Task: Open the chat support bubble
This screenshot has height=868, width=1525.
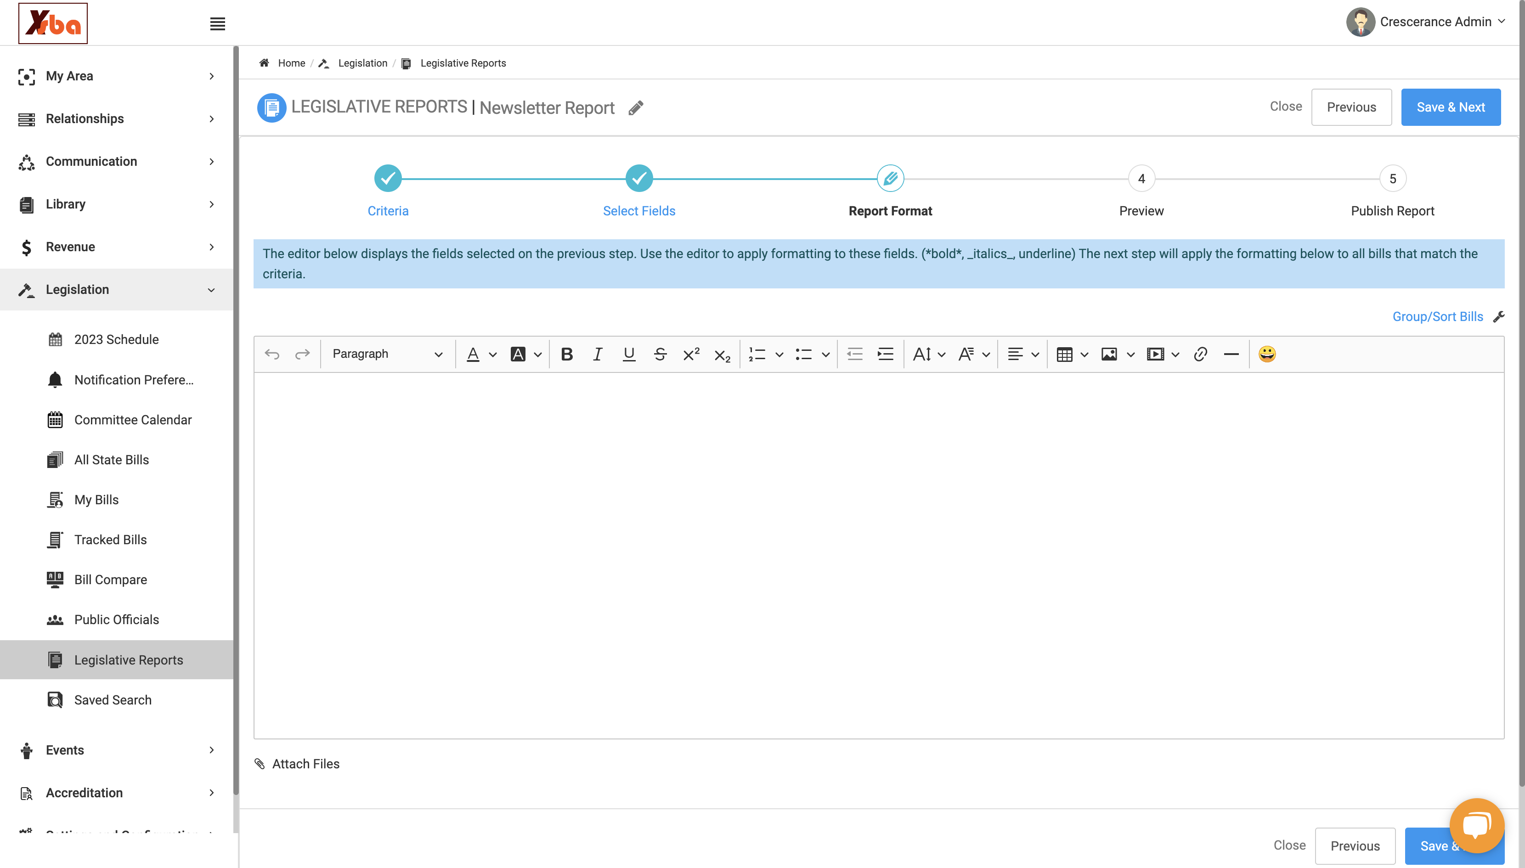Action: [1477, 826]
